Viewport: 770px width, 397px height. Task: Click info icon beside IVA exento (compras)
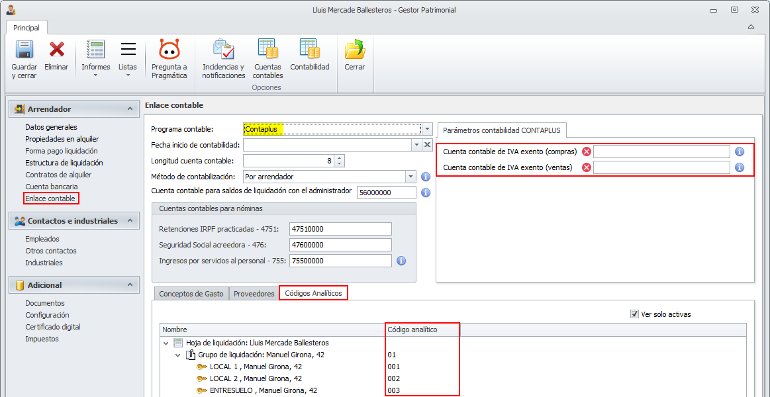tap(740, 152)
